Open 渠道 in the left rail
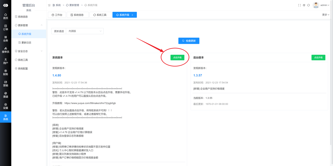This screenshot has height=166, width=333. [x=5, y=95]
